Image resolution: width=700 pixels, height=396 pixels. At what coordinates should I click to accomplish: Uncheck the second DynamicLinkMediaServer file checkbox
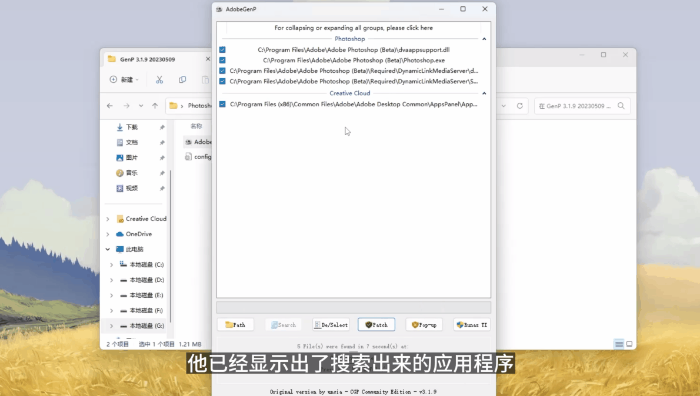click(x=222, y=81)
